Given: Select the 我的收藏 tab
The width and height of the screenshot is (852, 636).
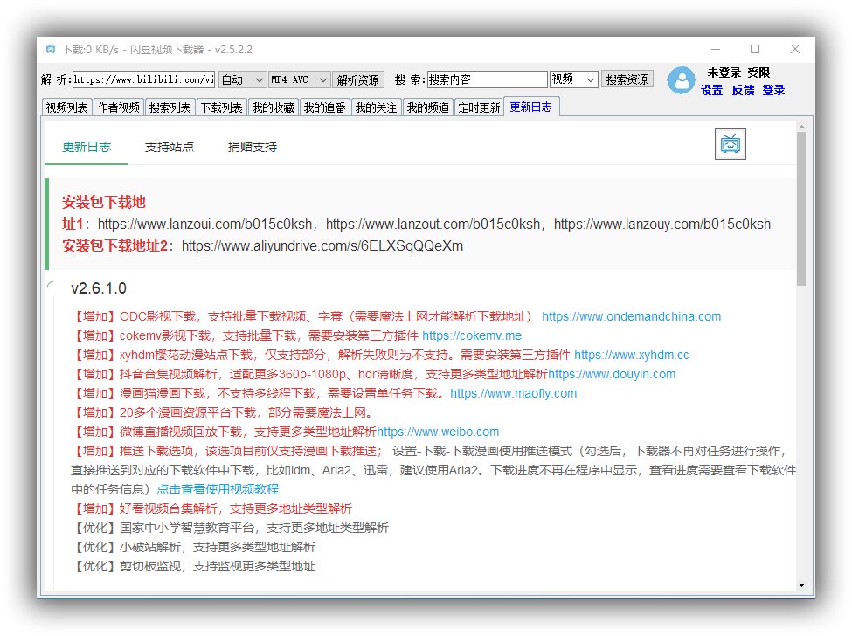Looking at the screenshot, I should tap(273, 107).
